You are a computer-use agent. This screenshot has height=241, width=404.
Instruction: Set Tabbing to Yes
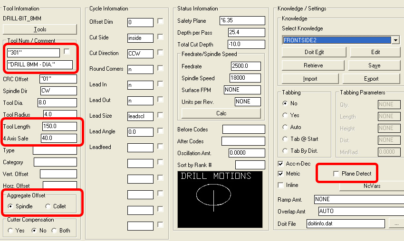click(285, 115)
